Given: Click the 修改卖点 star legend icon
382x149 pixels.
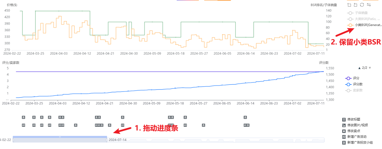Looking at the screenshot, I should coord(344,131).
